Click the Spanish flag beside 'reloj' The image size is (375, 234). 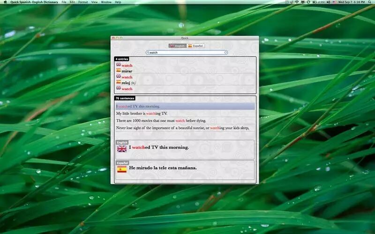119,82
